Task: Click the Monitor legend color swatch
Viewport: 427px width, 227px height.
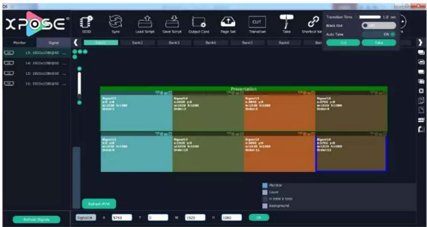Action: [x=265, y=185]
